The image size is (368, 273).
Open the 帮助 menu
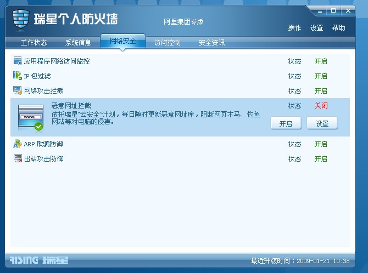(x=339, y=27)
